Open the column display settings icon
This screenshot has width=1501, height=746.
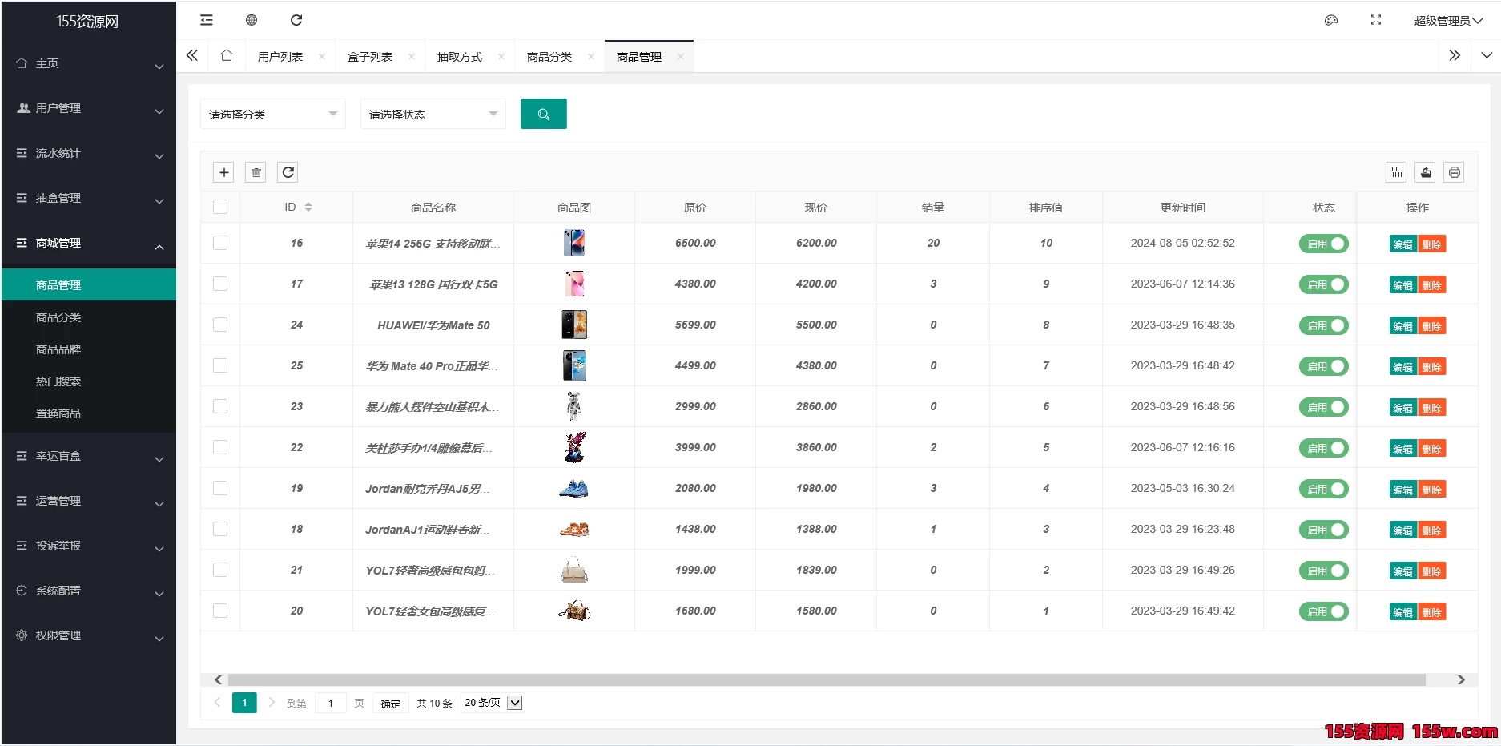[1396, 171]
